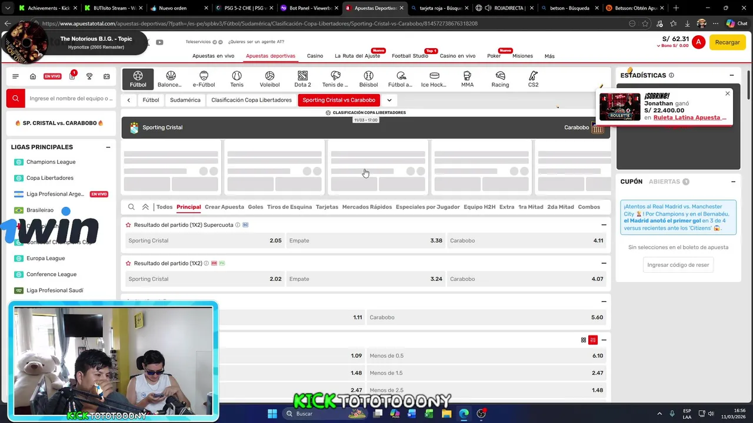Viewport: 753px width, 423px height.
Task: Click the markets search magnifier icon
Action: tap(131, 207)
